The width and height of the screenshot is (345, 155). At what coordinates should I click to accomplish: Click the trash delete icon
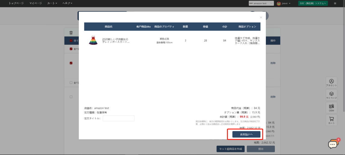71,33
